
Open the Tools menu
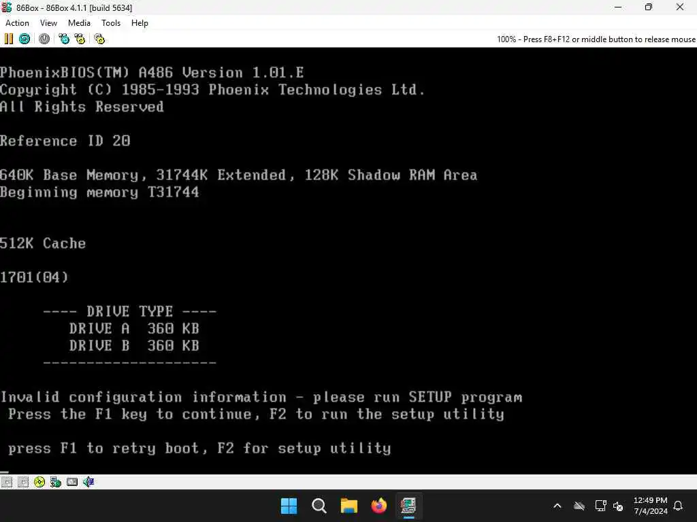(x=111, y=23)
